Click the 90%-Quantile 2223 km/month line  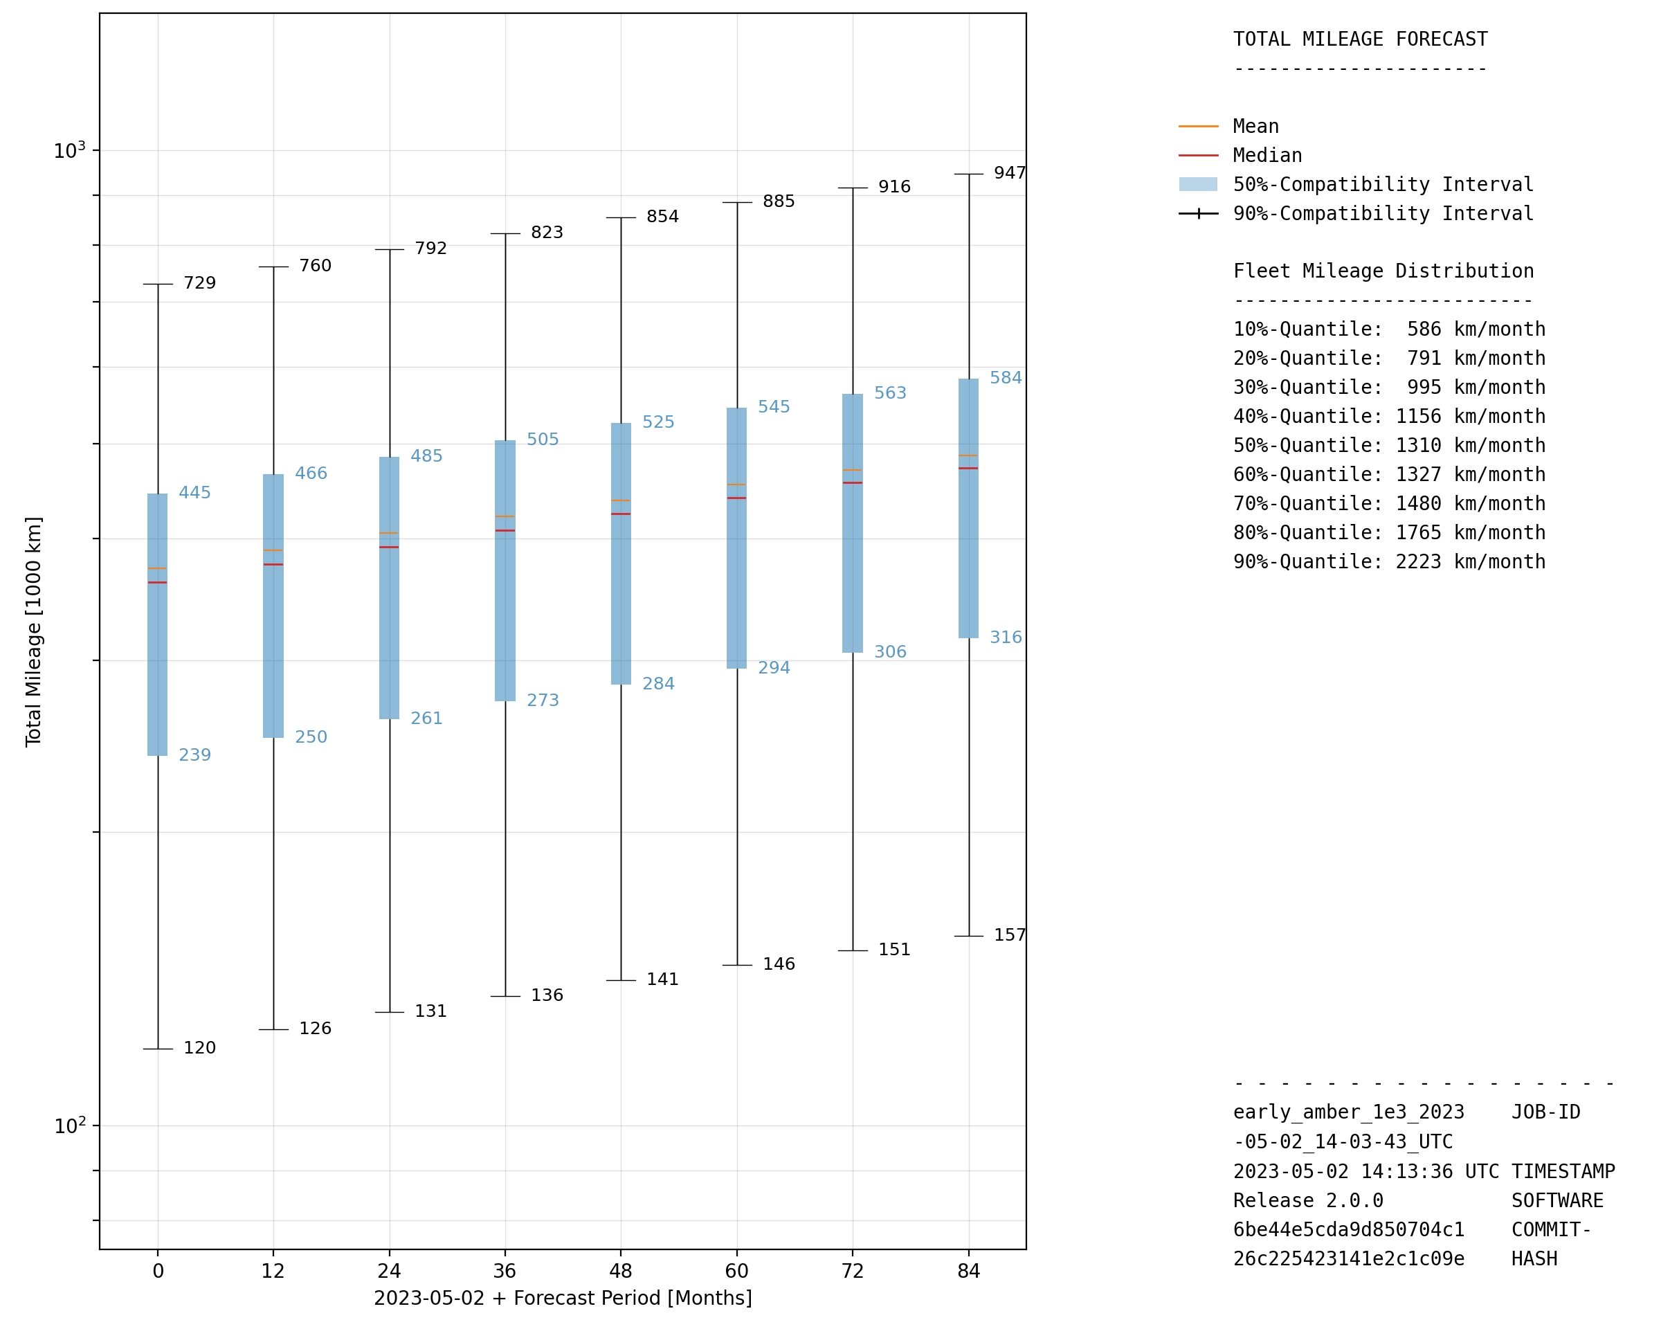coord(1388,561)
